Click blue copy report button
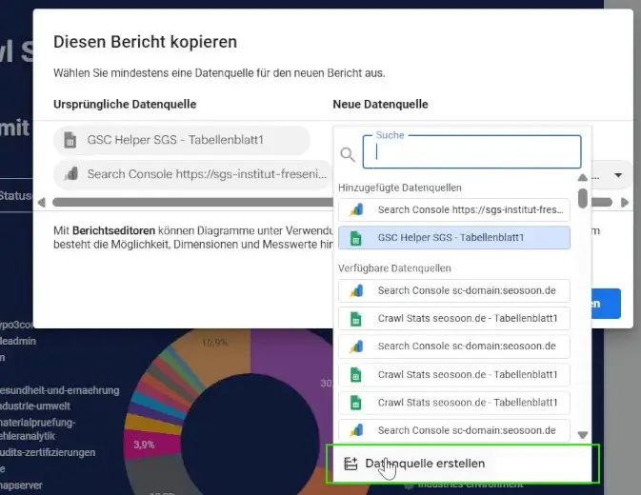 [x=606, y=304]
